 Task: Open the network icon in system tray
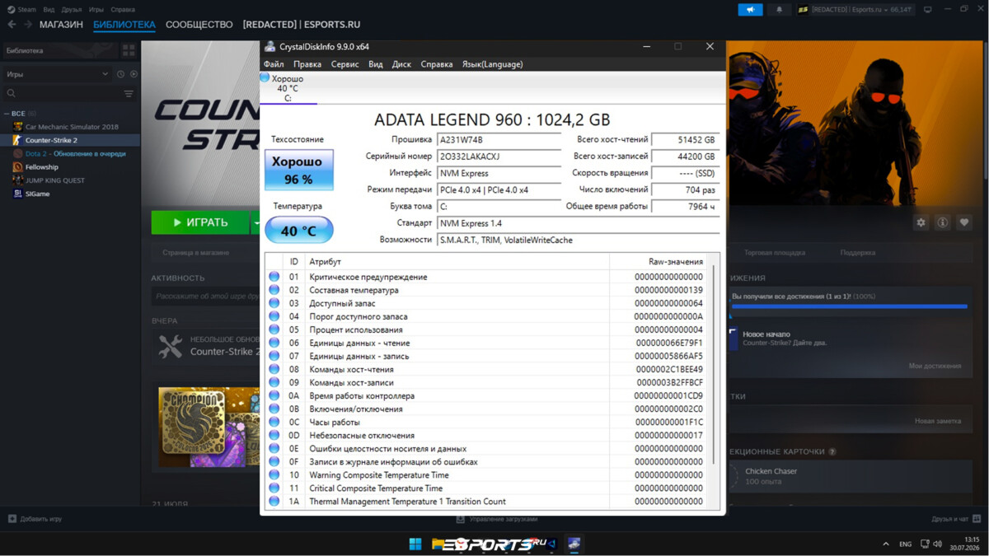(925, 544)
